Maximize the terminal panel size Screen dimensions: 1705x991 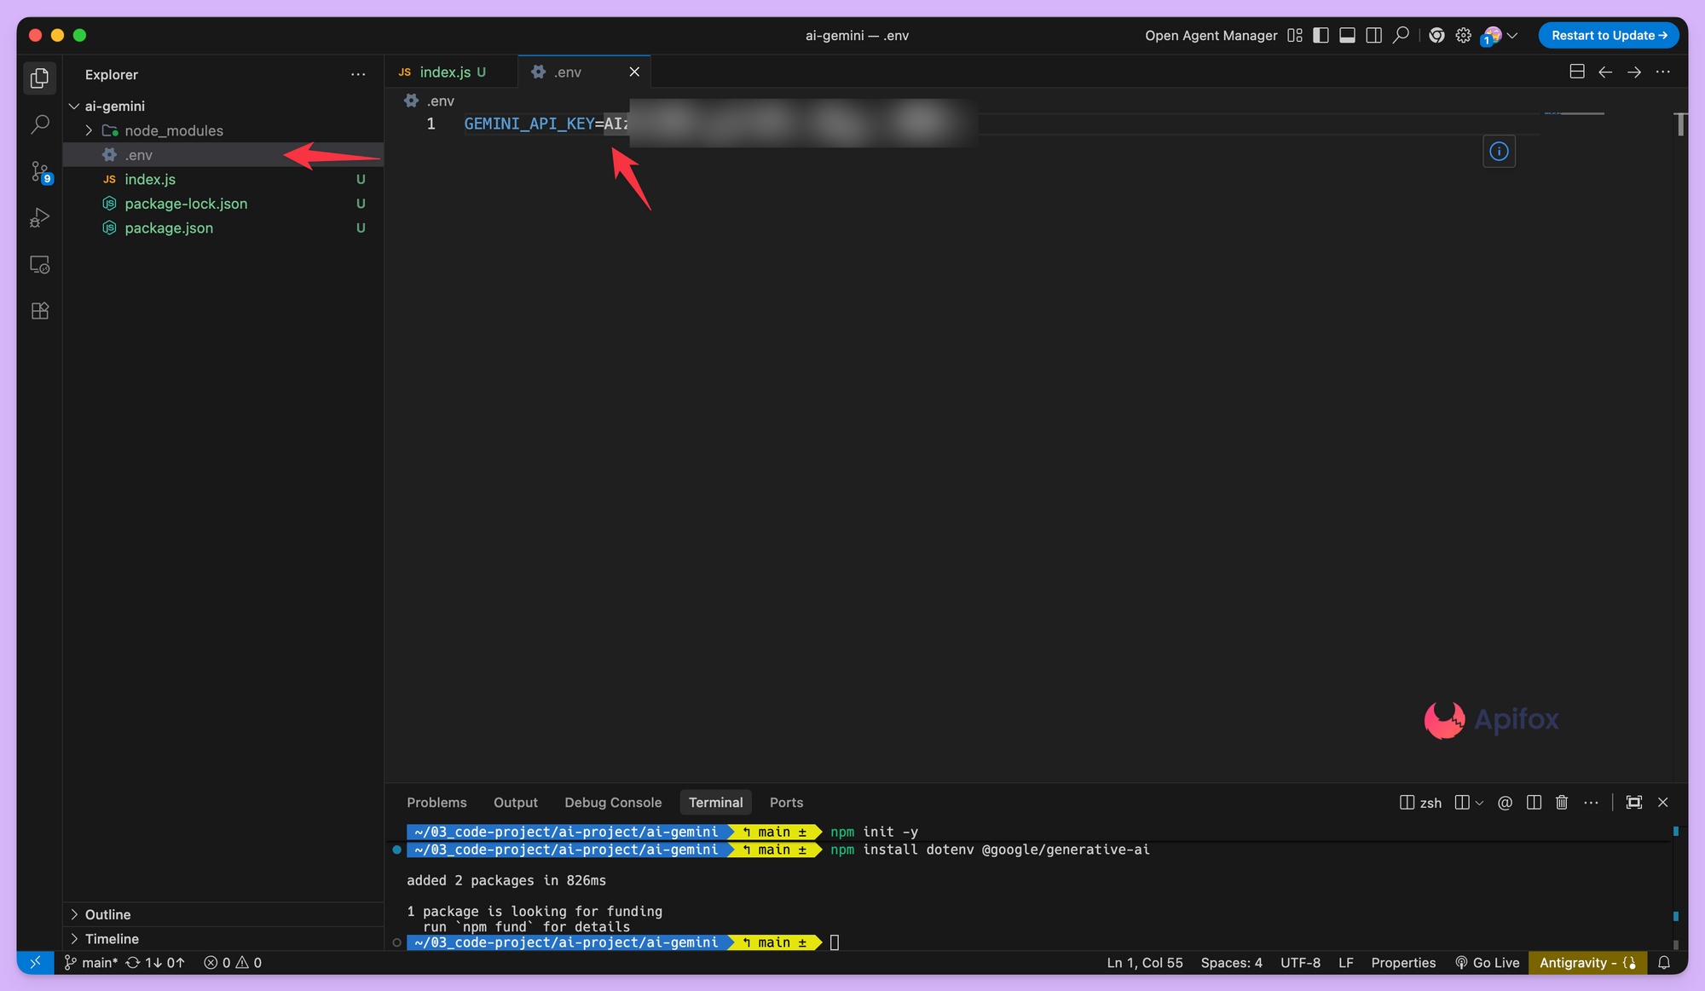(x=1633, y=803)
